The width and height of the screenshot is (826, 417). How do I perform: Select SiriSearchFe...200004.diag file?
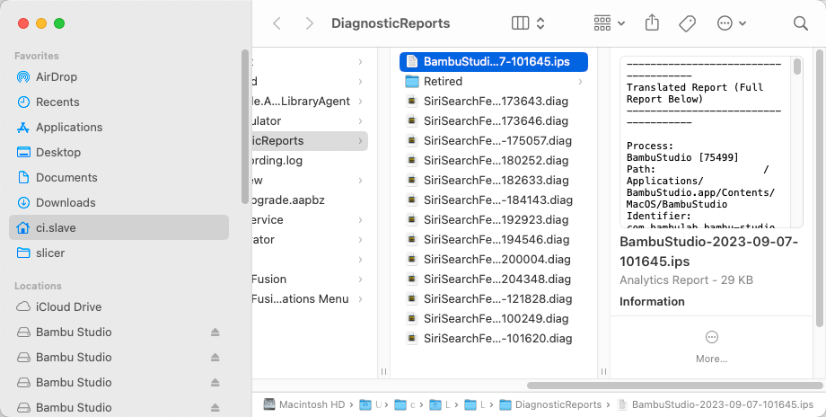tap(494, 260)
